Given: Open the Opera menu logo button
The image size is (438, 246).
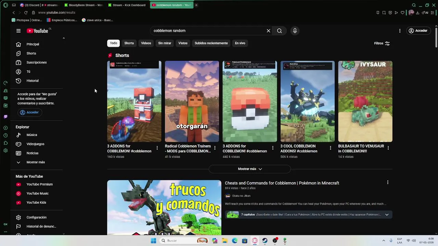Looking at the screenshot, I should point(5,5).
